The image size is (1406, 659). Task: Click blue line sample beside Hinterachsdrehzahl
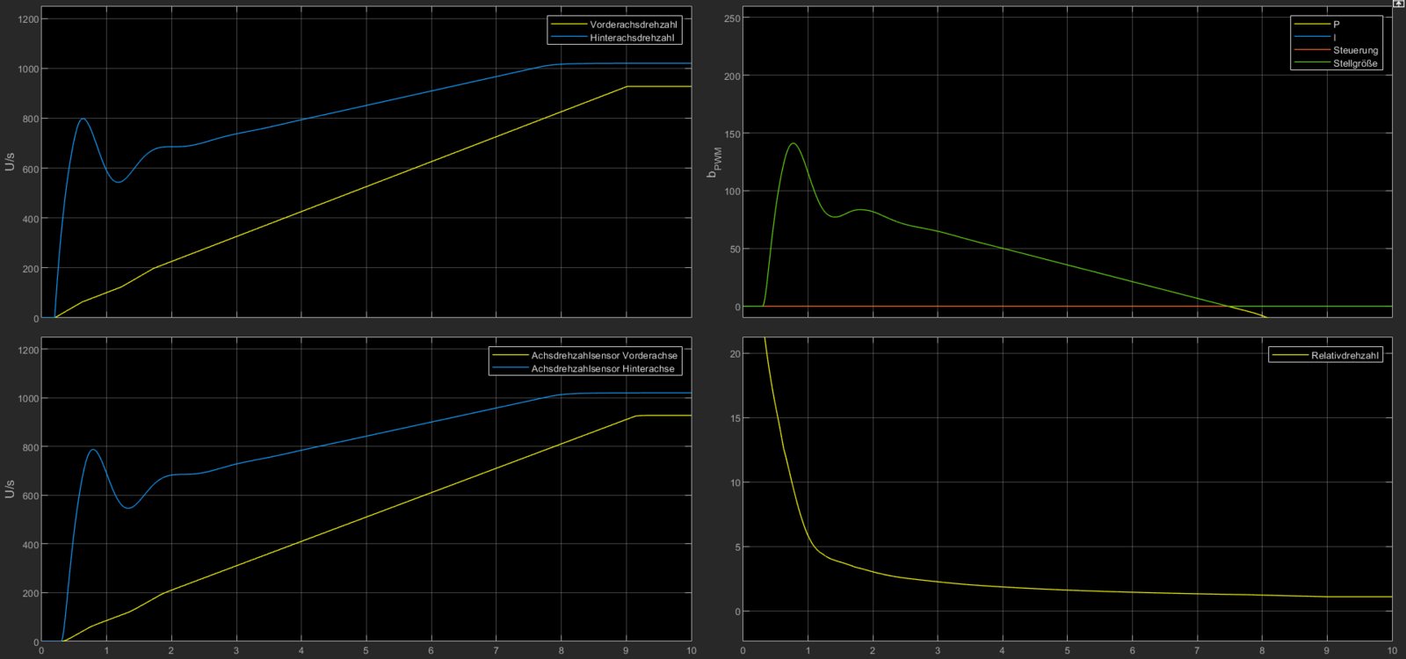coord(569,38)
